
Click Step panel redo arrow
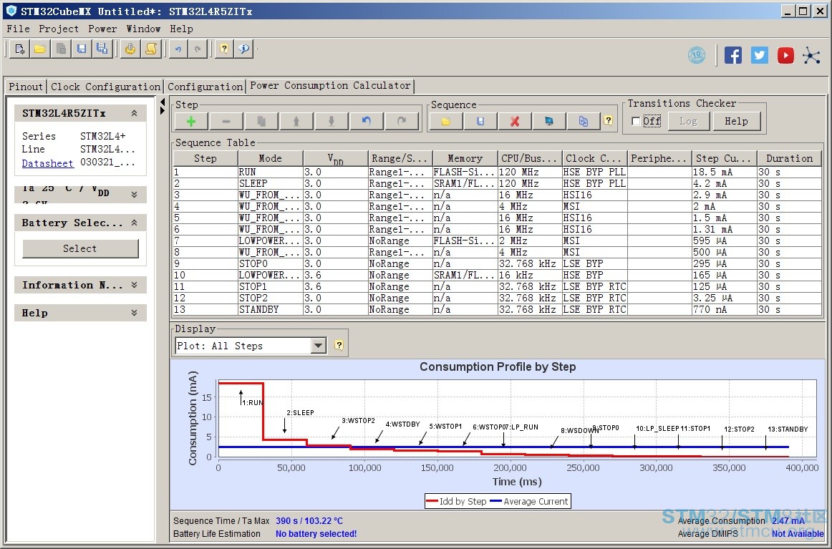click(402, 122)
